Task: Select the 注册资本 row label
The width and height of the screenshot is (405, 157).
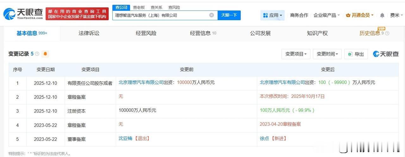Action: (x=77, y=111)
